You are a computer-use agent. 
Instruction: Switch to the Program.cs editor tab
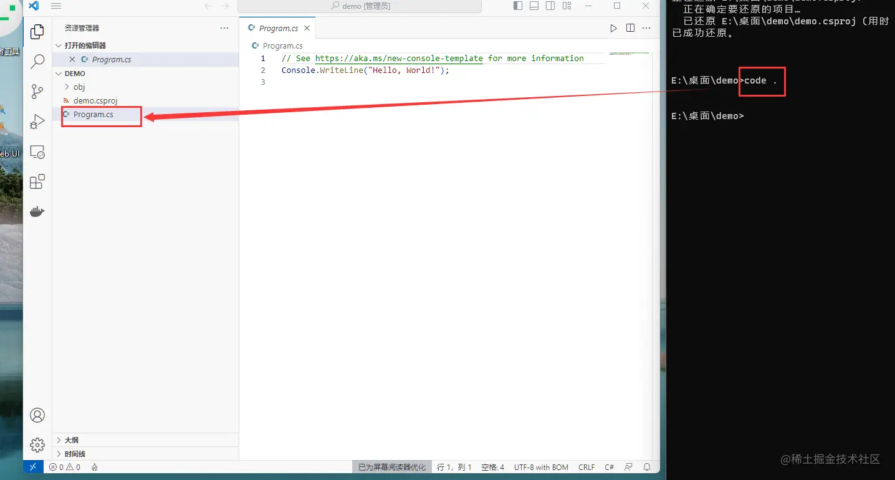point(278,28)
